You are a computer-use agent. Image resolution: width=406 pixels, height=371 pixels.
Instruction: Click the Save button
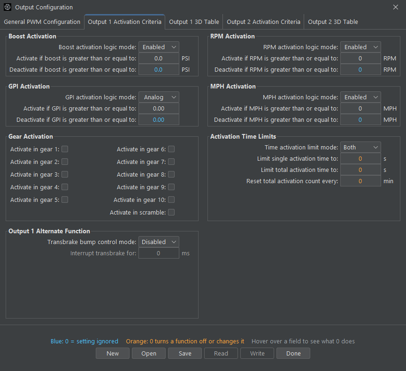pos(185,353)
